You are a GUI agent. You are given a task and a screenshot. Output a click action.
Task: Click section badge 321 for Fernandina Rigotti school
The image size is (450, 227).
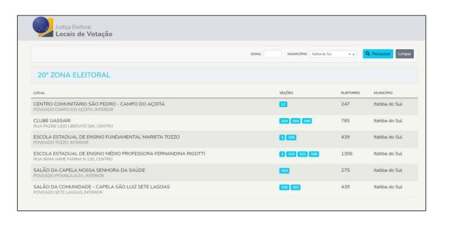point(302,154)
